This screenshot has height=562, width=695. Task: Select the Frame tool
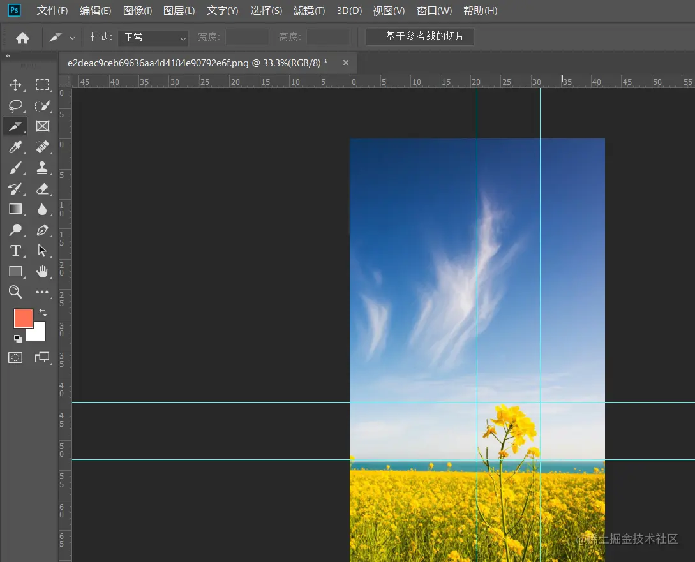(x=42, y=126)
